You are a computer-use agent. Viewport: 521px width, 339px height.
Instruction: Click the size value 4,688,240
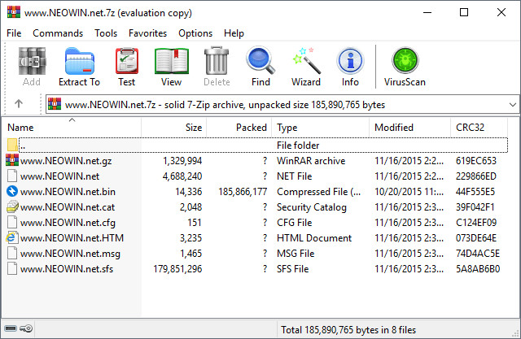click(182, 176)
